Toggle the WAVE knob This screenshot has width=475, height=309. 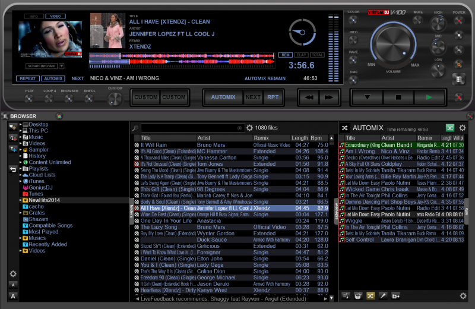353,61
